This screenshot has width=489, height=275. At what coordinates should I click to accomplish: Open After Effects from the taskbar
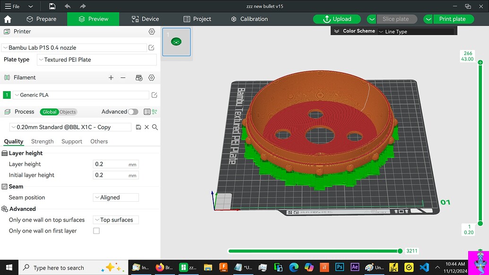tap(355, 267)
